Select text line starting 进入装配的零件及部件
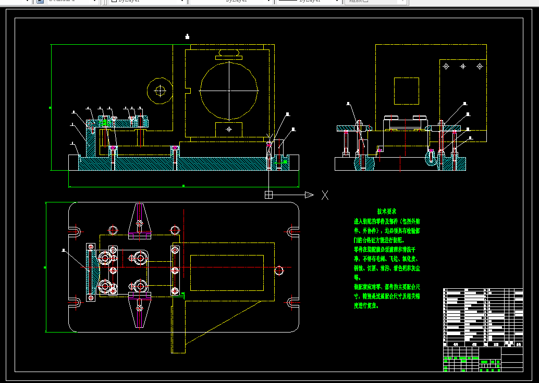Screen dimensions: 539x383 [387, 221]
